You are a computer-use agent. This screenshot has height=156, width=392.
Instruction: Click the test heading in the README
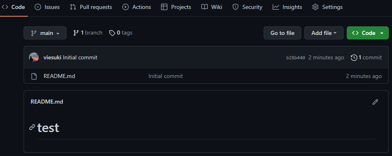(x=48, y=128)
